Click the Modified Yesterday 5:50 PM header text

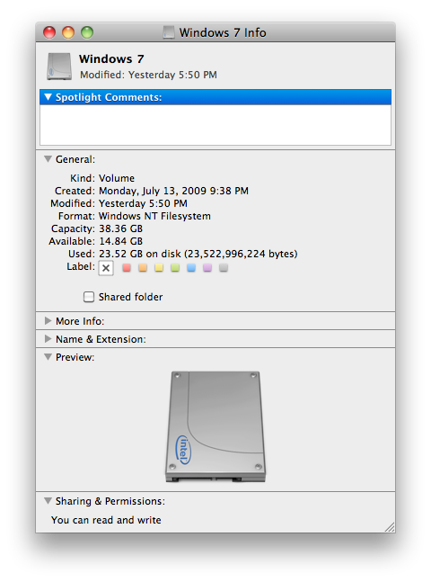(x=149, y=75)
